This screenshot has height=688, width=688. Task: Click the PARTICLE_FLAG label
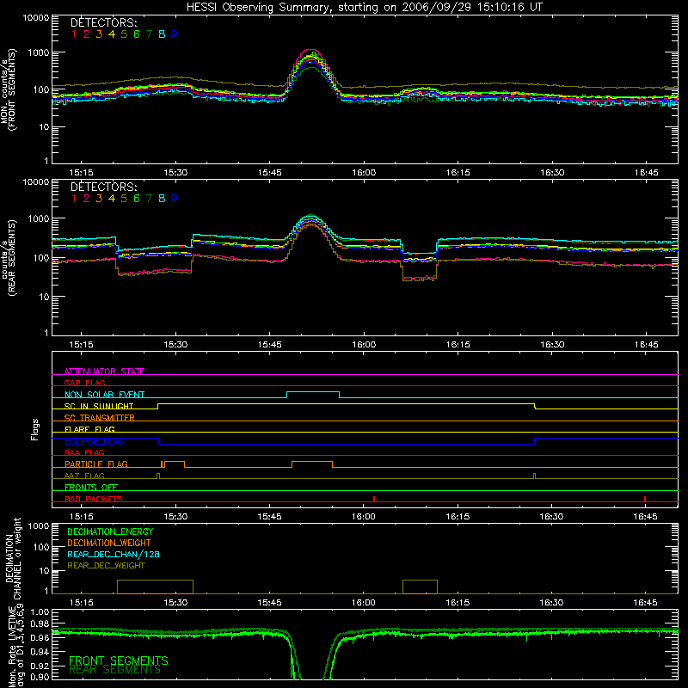[96, 464]
